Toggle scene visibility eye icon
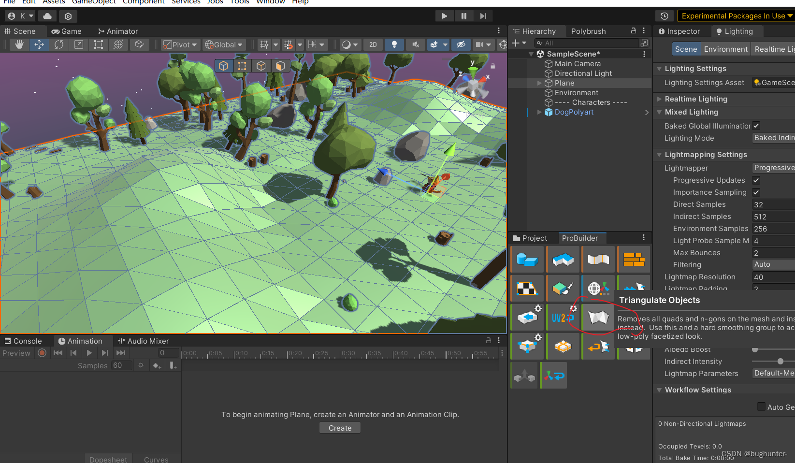Viewport: 795px width, 463px height. (461, 44)
